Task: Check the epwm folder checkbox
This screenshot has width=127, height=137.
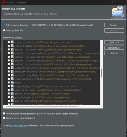Action: (9, 82)
